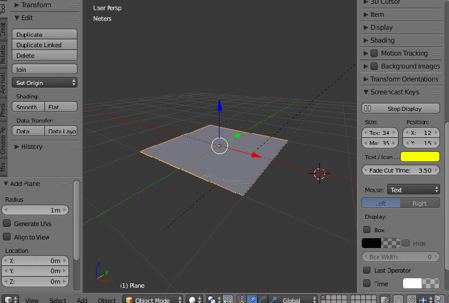The image size is (449, 303).
Task: Open the Select menu
Action: (58, 300)
